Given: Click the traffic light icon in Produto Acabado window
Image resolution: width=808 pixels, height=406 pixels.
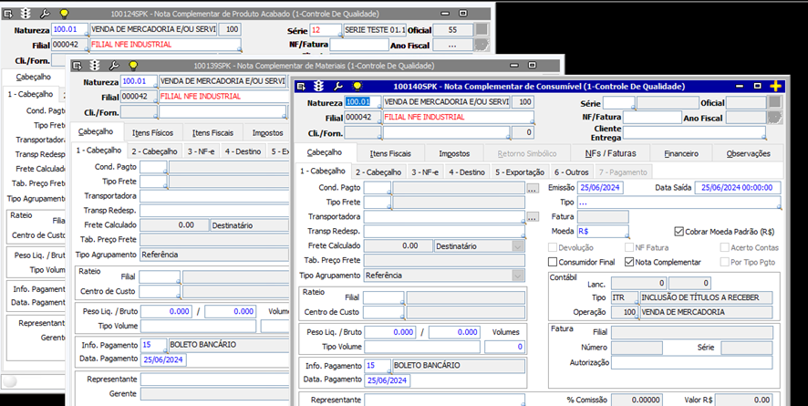Looking at the screenshot, I should [26, 14].
